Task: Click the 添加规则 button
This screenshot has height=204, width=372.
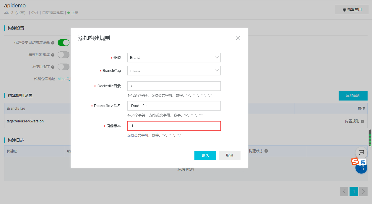Action: click(353, 96)
